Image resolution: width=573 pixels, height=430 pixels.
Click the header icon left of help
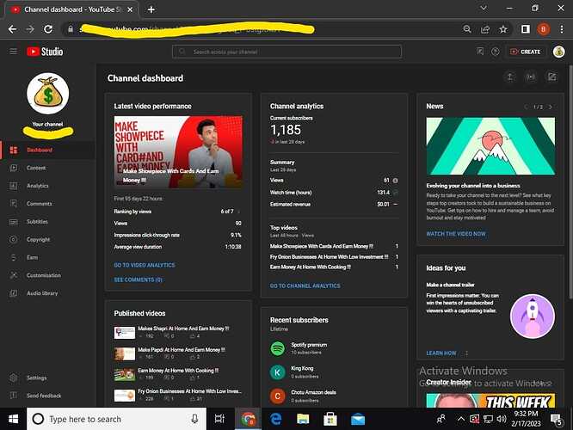point(480,52)
